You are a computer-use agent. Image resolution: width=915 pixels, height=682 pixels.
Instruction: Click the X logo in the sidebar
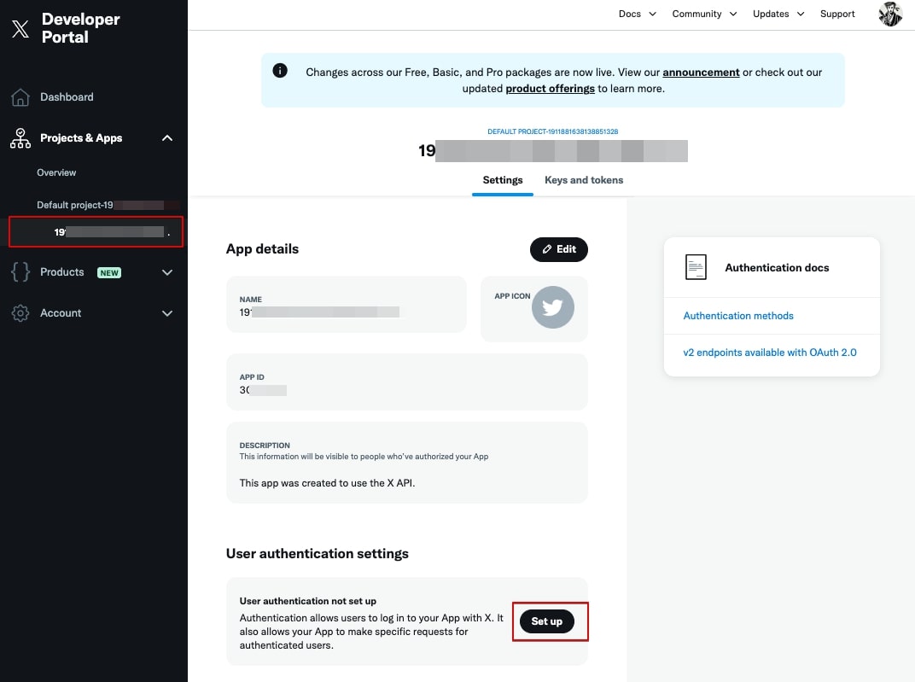tap(20, 28)
